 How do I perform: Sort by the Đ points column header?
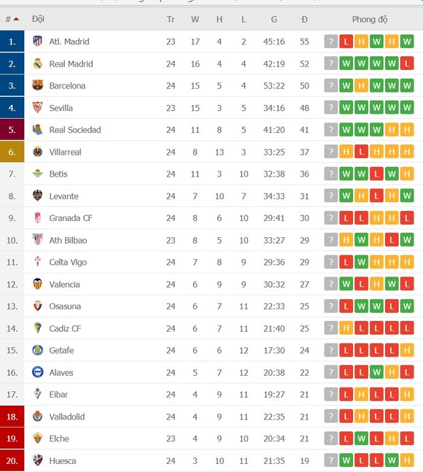(304, 19)
